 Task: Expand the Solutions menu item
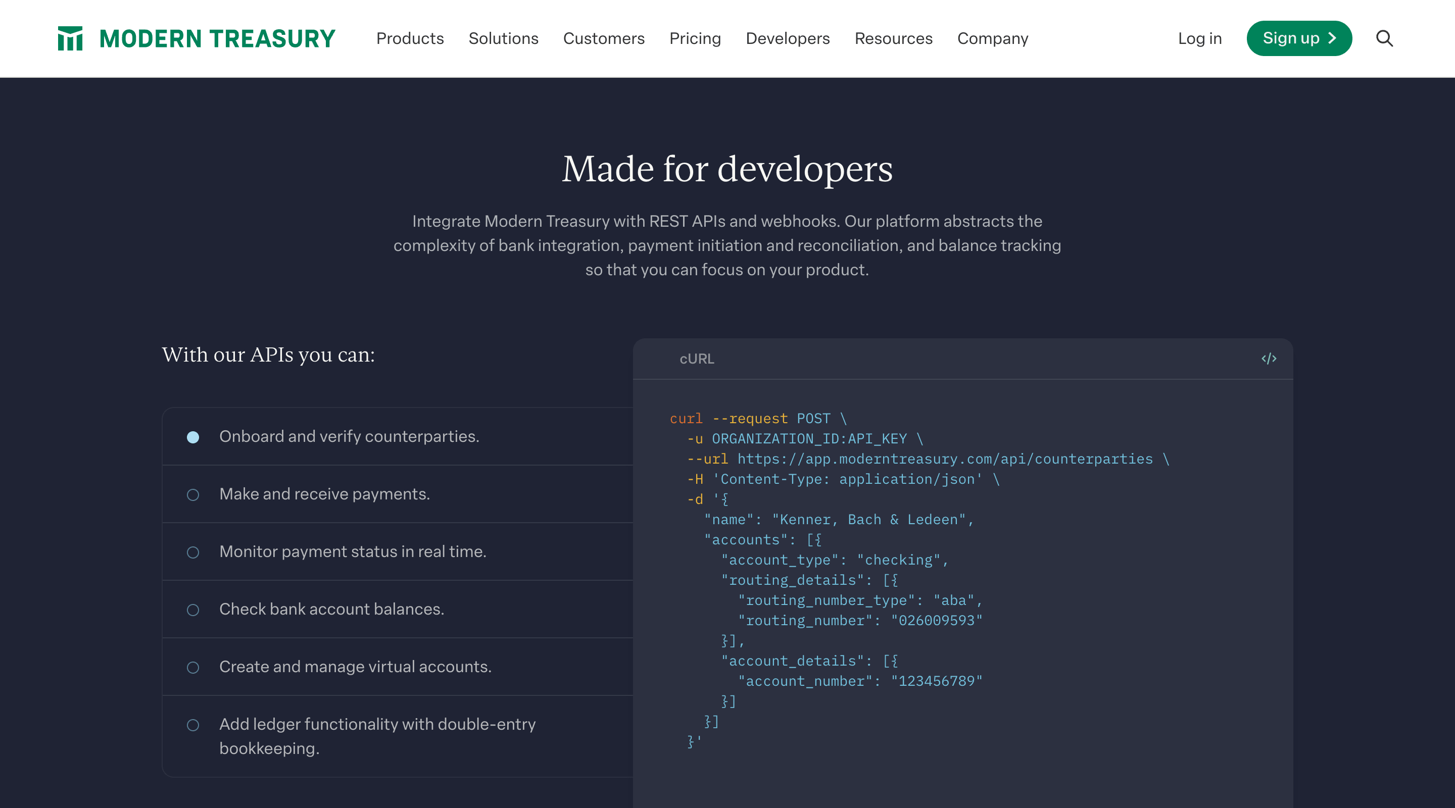pos(504,39)
